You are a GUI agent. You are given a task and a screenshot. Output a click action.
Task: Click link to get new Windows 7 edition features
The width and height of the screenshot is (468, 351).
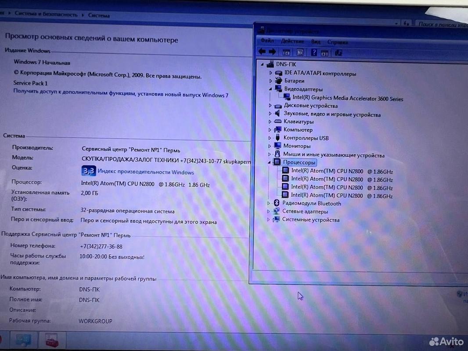(121, 93)
